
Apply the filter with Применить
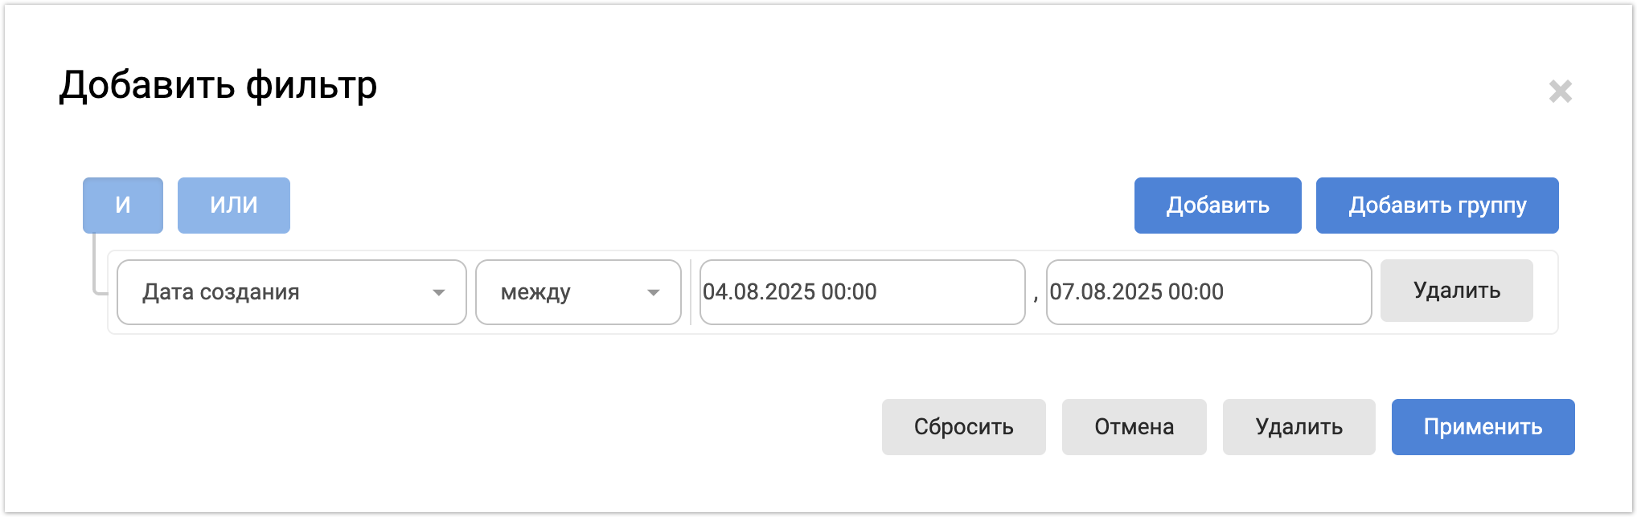[1483, 427]
